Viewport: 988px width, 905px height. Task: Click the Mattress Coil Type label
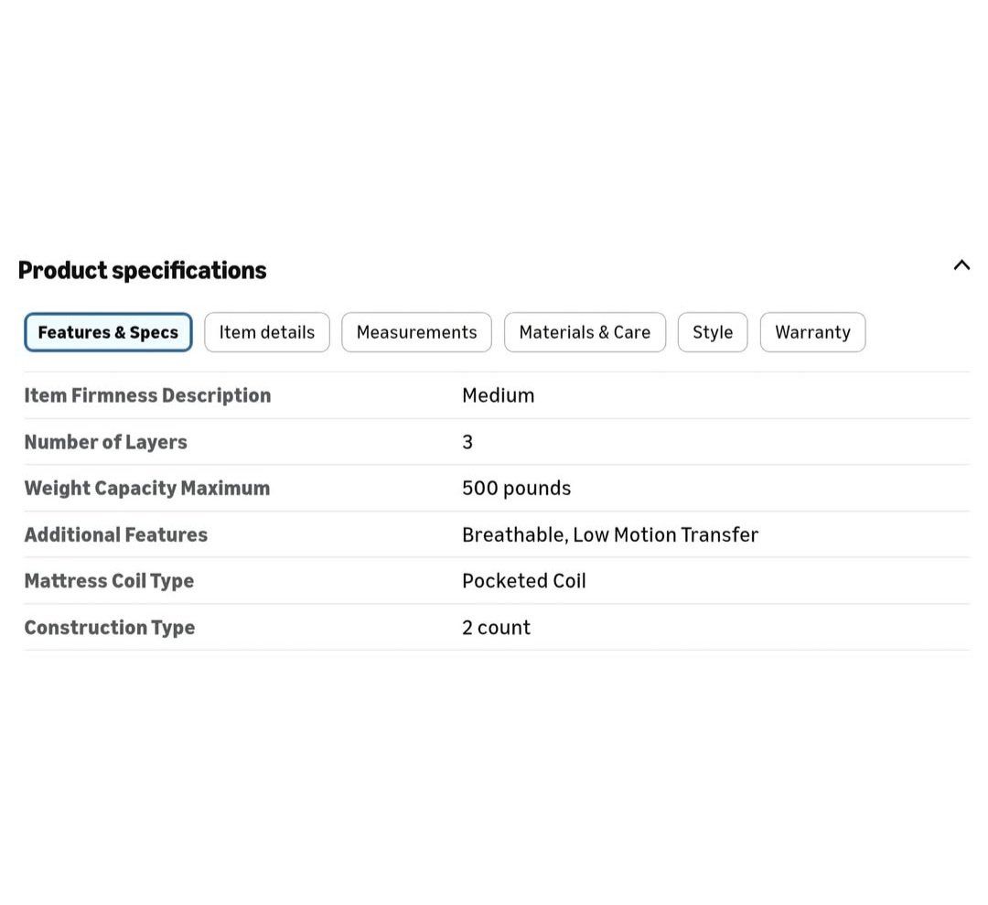tap(109, 580)
